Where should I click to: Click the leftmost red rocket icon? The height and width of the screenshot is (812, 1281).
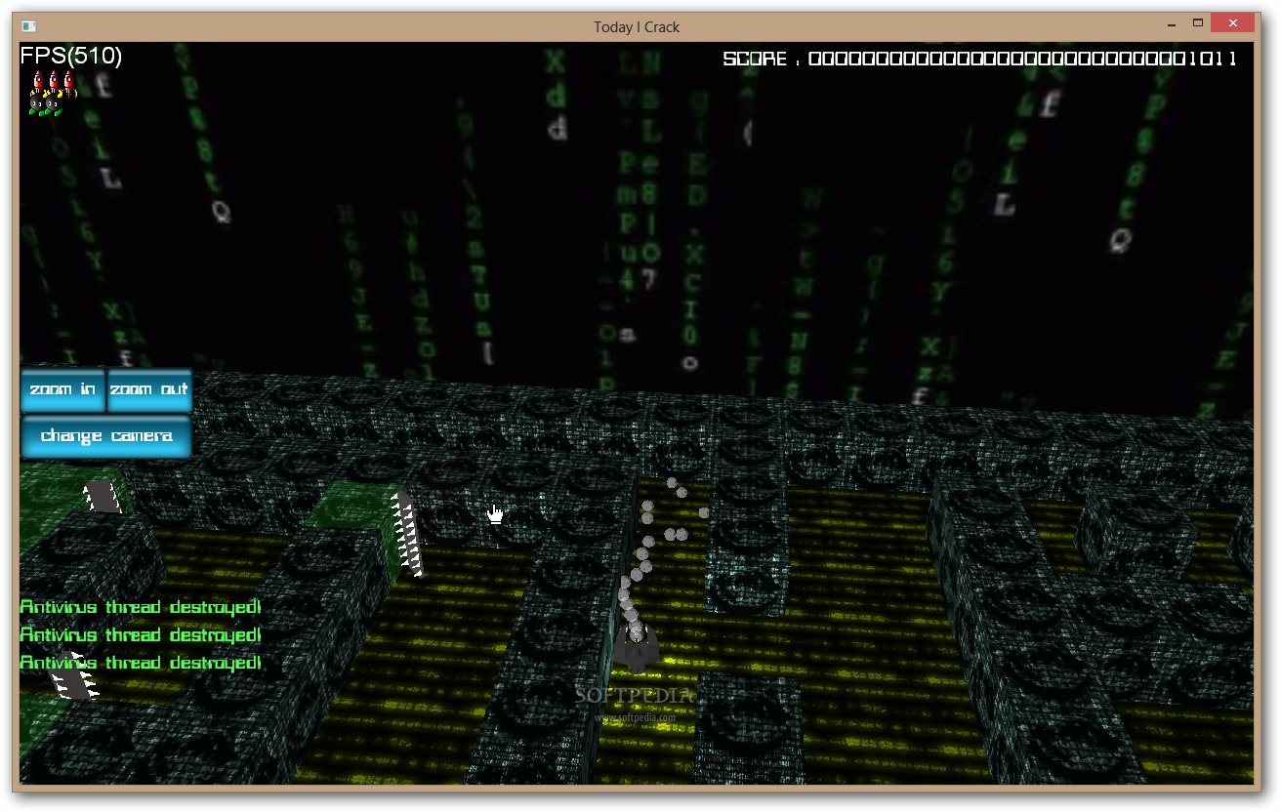(x=38, y=82)
